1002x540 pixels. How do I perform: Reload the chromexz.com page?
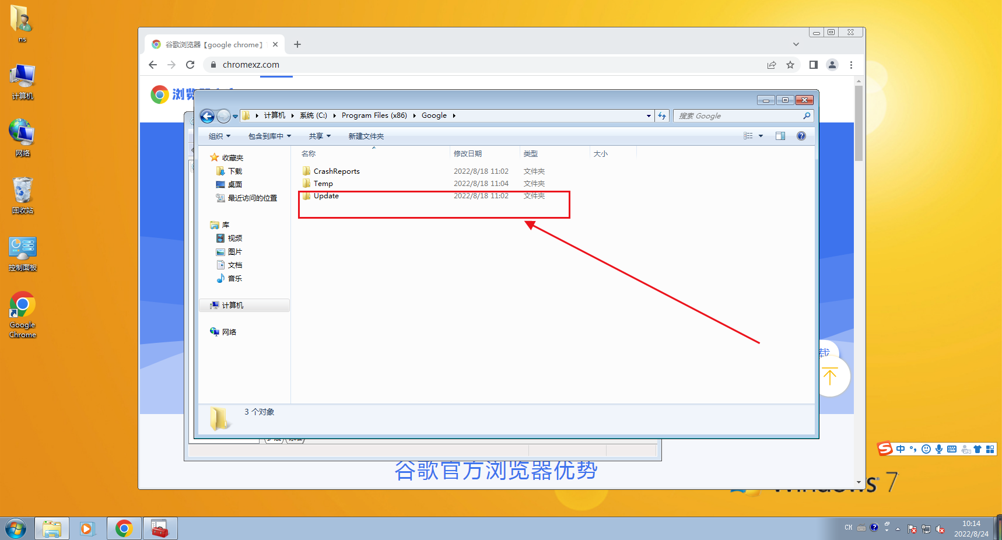(190, 65)
